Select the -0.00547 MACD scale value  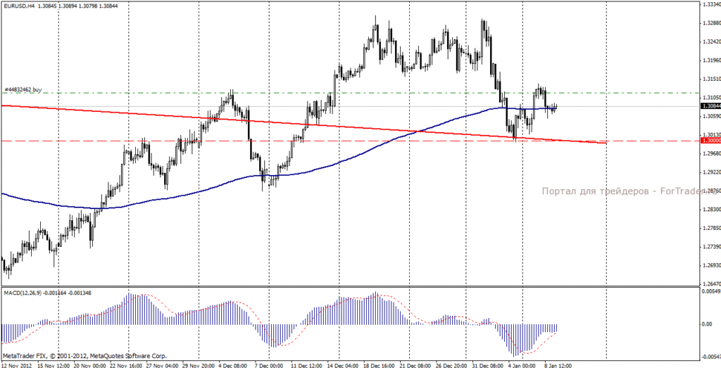pyautogui.click(x=711, y=357)
